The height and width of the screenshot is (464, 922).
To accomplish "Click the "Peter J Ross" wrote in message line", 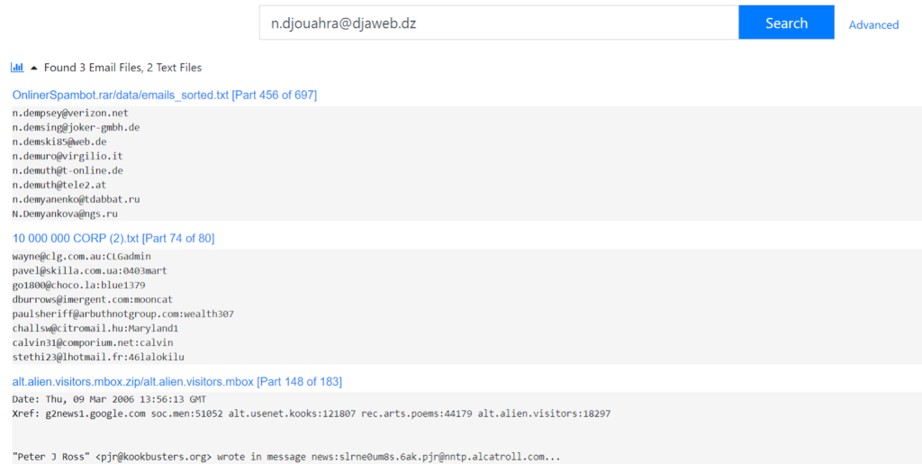I will tap(286, 457).
